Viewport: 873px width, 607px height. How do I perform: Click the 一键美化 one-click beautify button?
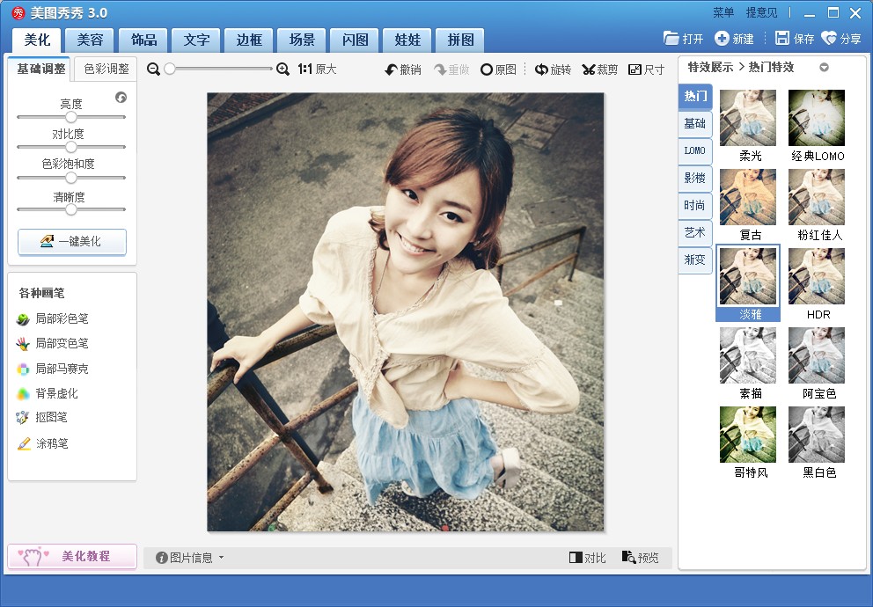[x=72, y=241]
